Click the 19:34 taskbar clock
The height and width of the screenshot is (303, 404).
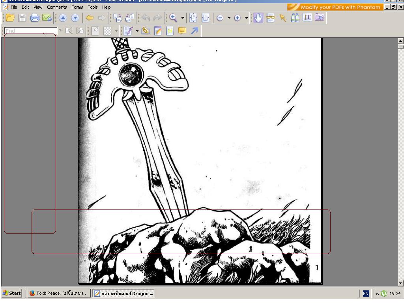(x=395, y=294)
